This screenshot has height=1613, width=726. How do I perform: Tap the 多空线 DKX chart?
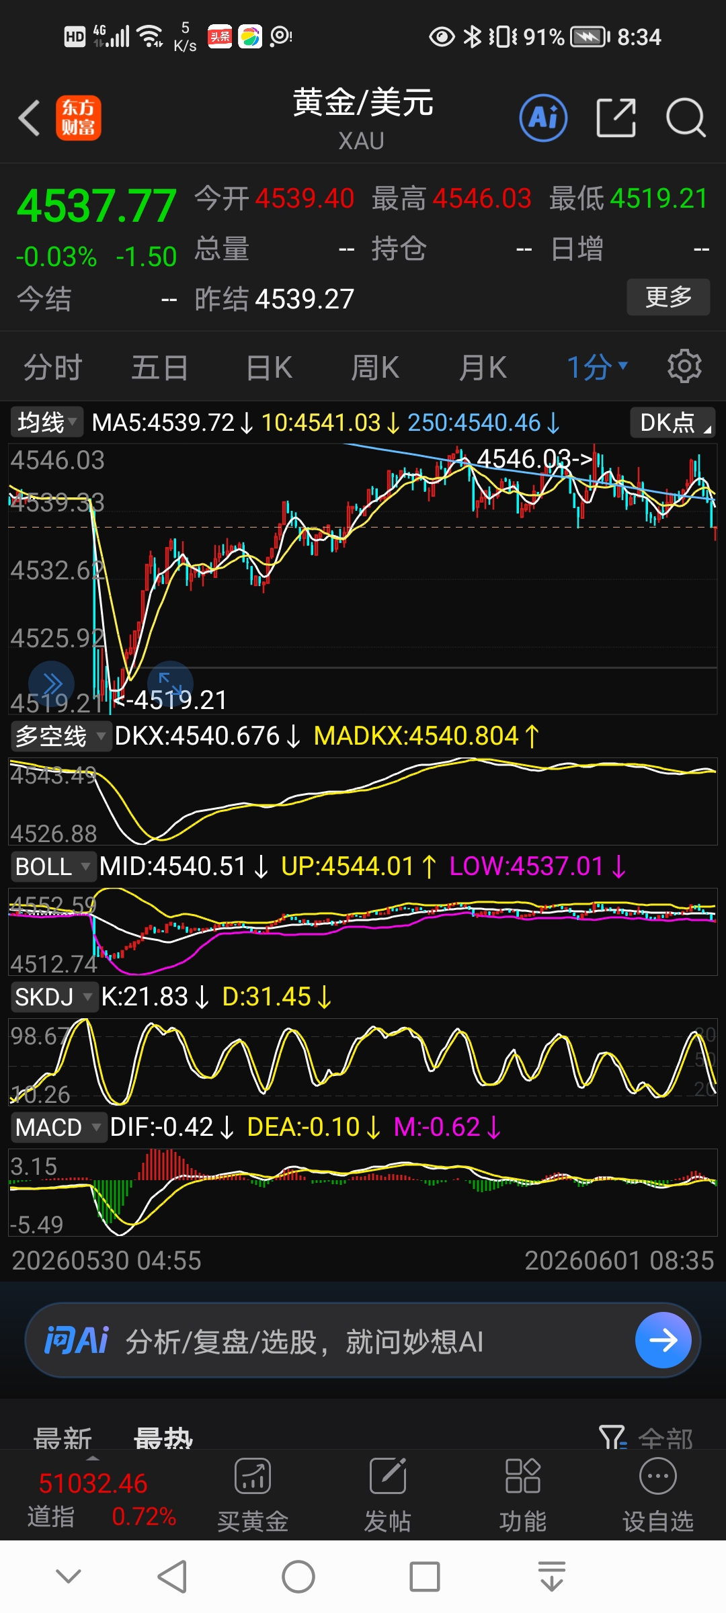click(363, 801)
